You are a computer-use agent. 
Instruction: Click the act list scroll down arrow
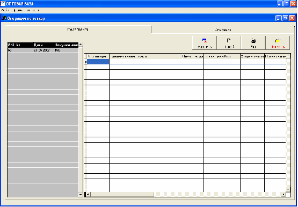pyautogui.click(x=81, y=195)
